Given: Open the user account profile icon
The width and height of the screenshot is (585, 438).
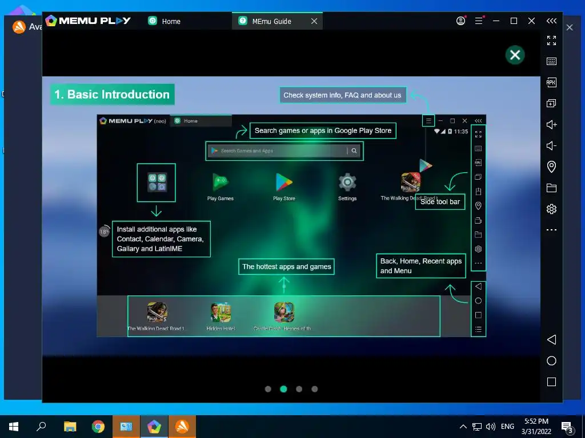Looking at the screenshot, I should point(461,21).
